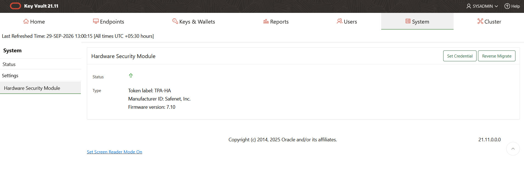The height and width of the screenshot is (195, 524).
Task: Click the Firmware version: 7.10 text
Action: [x=152, y=107]
